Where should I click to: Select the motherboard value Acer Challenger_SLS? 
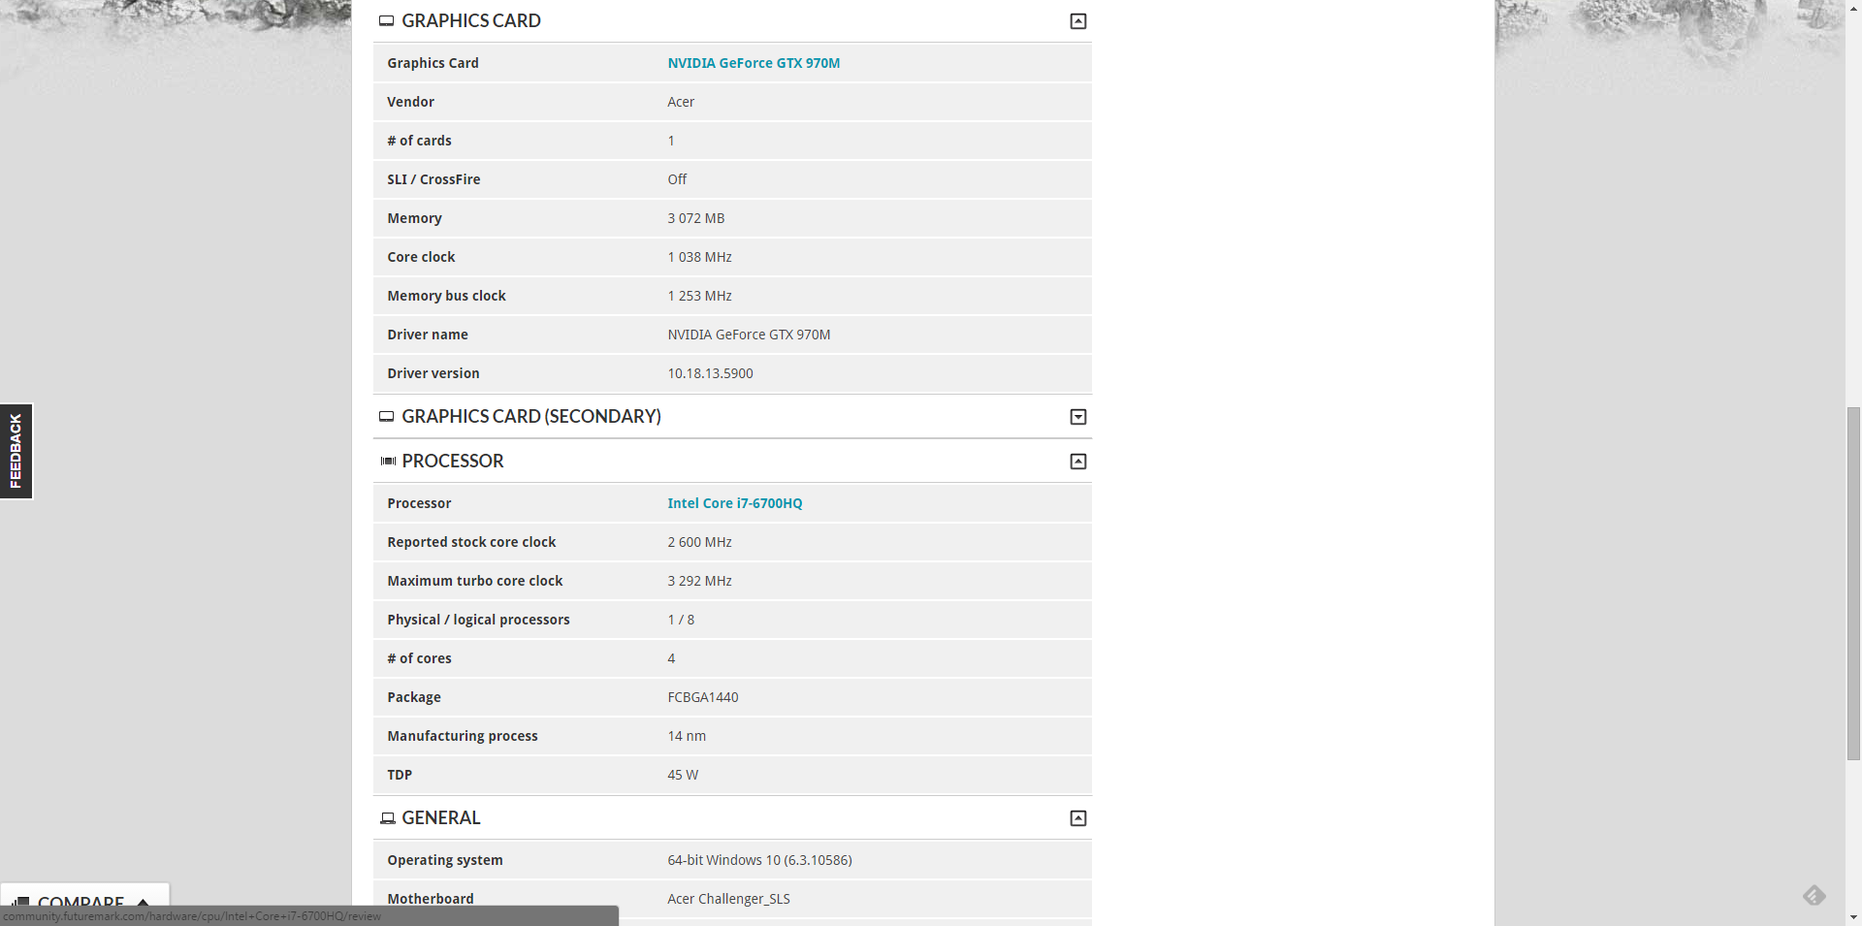(x=728, y=899)
